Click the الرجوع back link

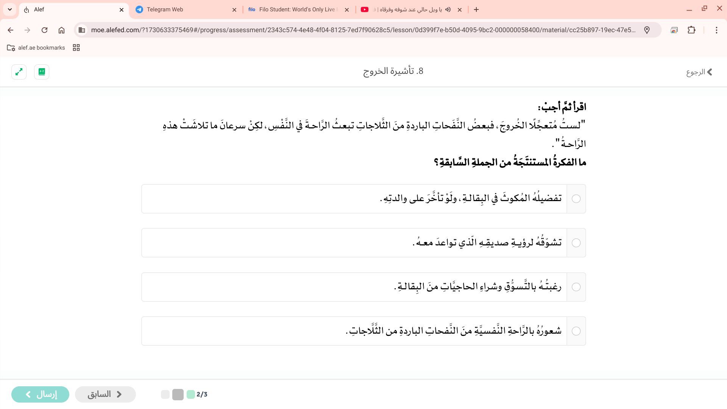click(x=699, y=72)
